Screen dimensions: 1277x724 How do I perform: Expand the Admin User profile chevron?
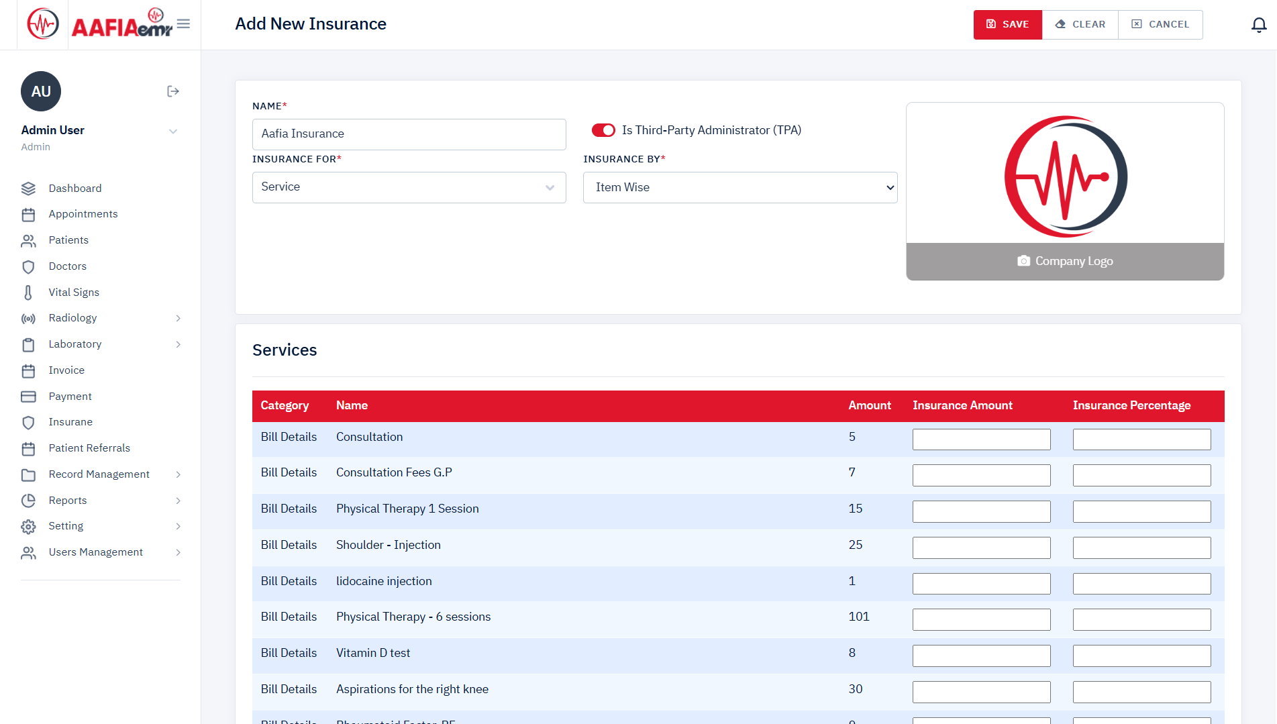point(173,132)
